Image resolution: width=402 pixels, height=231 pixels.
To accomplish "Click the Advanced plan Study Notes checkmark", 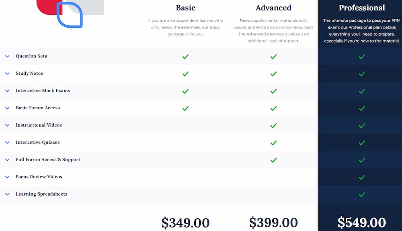I will click(273, 74).
